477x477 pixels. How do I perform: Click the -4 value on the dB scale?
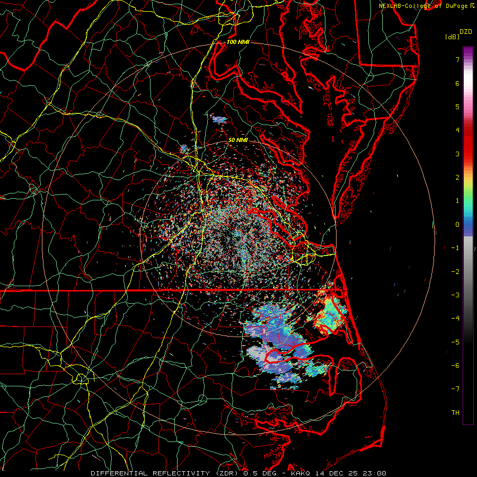tap(455, 318)
